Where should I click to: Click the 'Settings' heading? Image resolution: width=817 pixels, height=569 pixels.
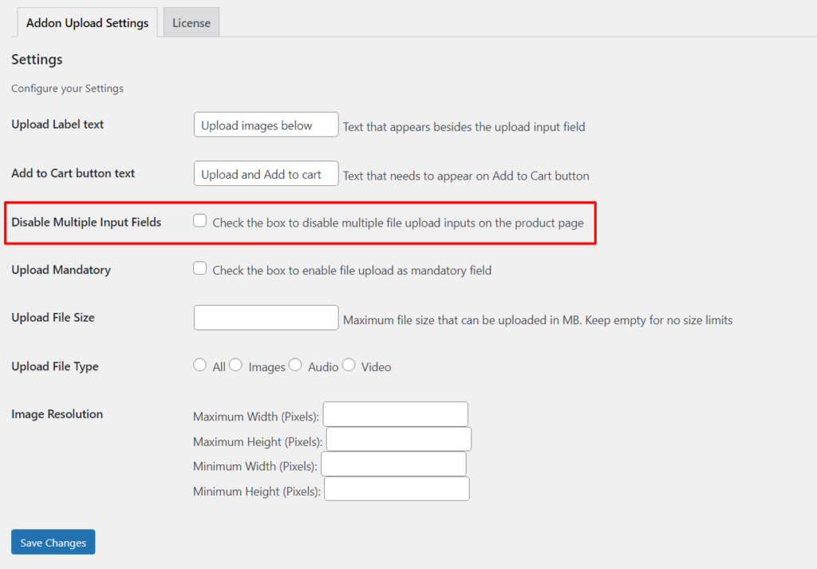37,59
